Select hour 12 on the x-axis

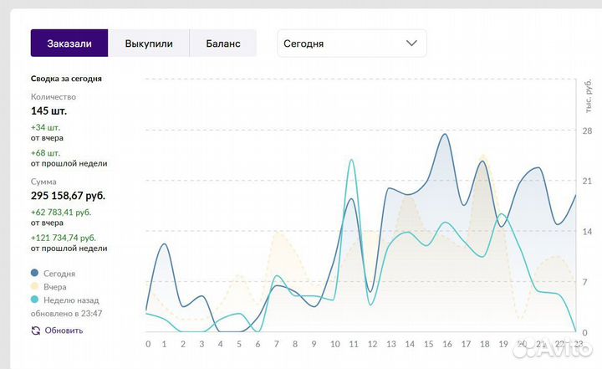tap(371, 344)
